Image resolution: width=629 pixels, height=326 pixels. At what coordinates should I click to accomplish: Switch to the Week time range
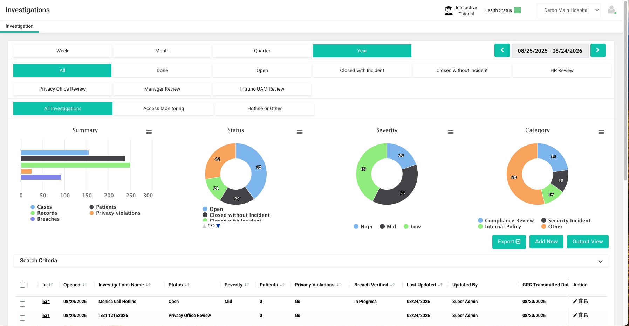(x=62, y=51)
